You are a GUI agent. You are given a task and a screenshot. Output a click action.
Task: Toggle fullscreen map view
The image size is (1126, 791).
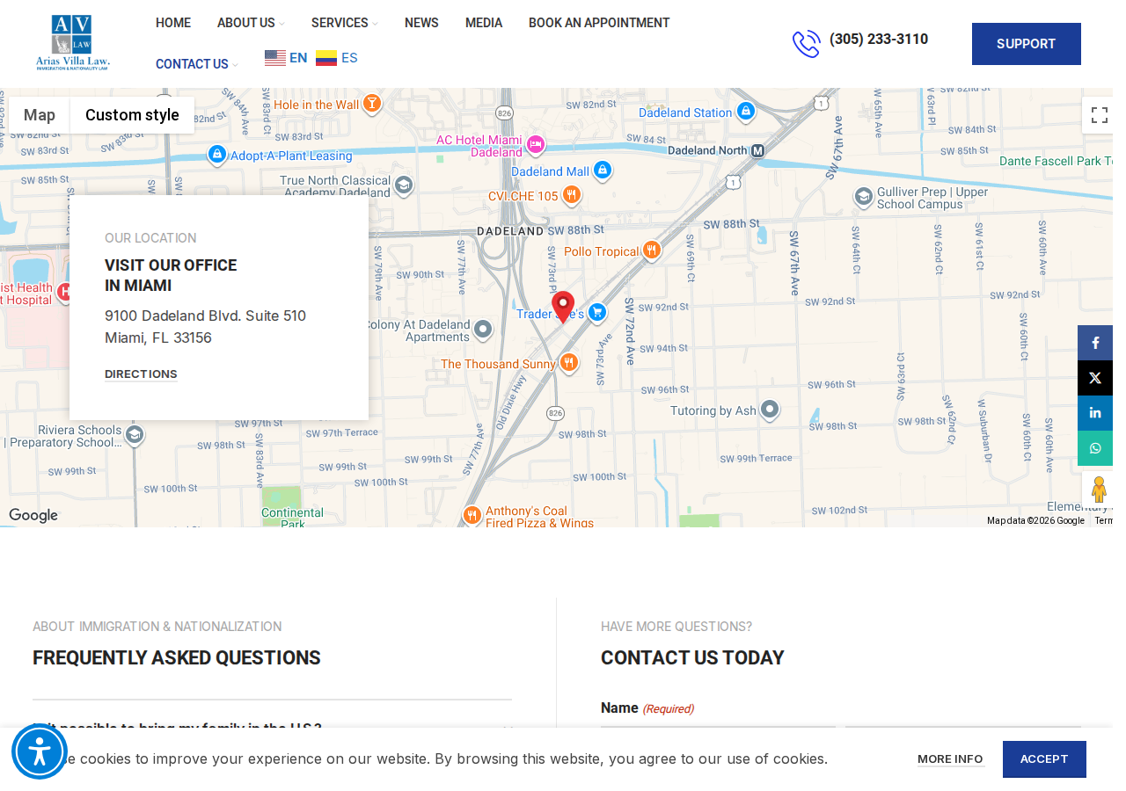click(x=1099, y=115)
